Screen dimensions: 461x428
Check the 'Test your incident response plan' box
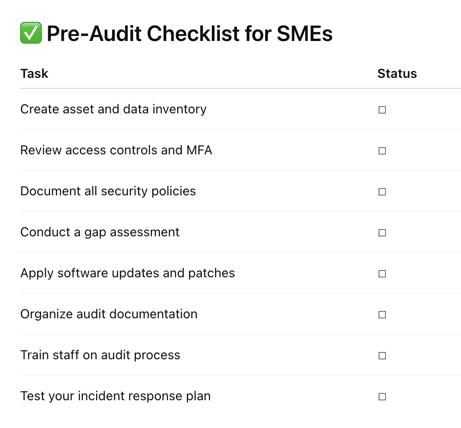[382, 397]
